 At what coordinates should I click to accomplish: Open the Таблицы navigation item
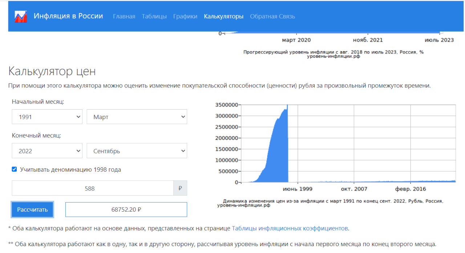(154, 16)
